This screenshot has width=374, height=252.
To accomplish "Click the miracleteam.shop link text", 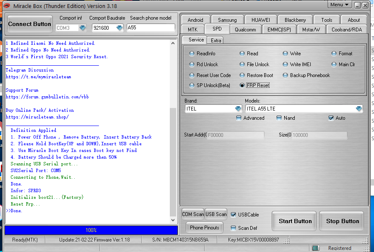I will [x=37, y=117].
